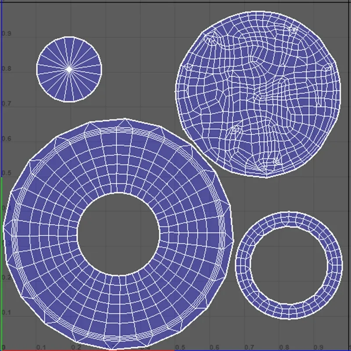Click the horizontal axis label 0.6

tap(215, 347)
